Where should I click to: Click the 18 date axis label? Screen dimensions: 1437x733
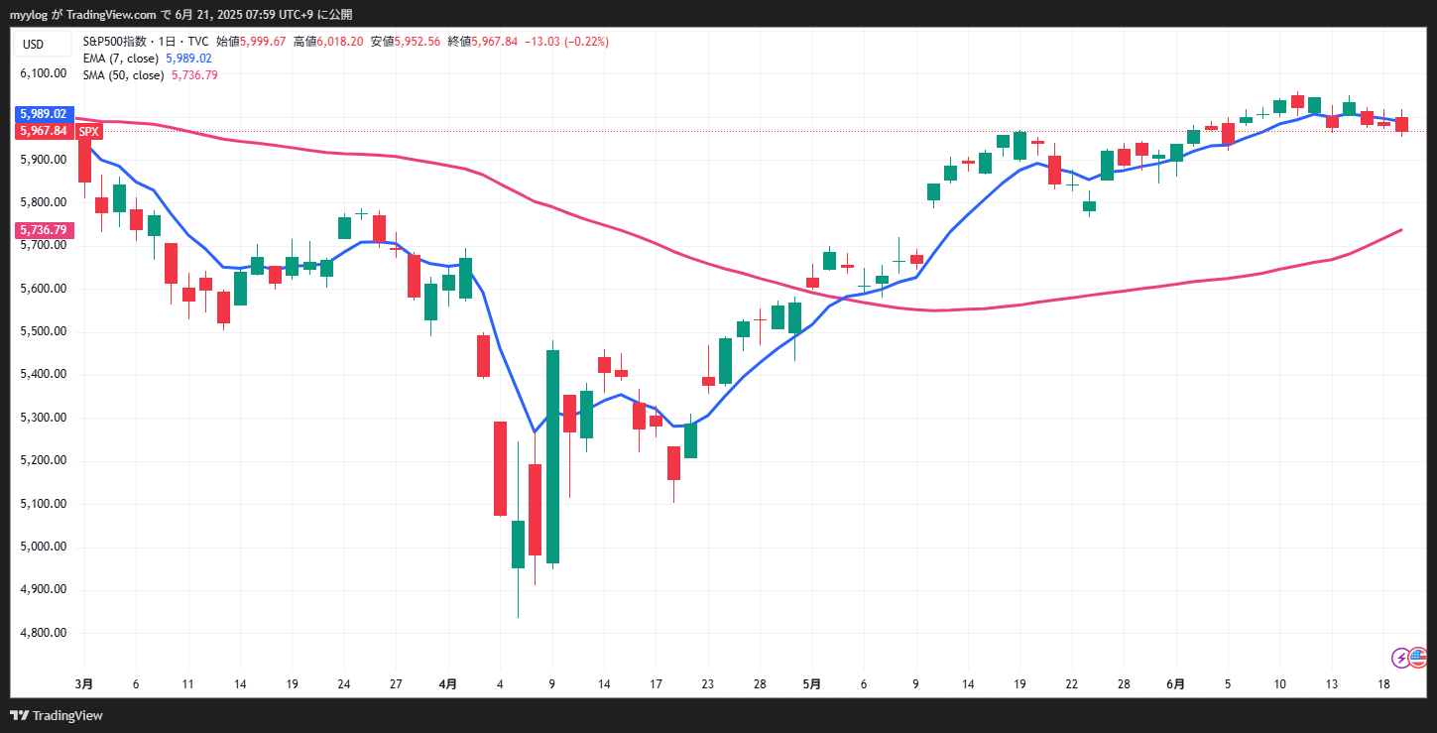(x=1383, y=684)
